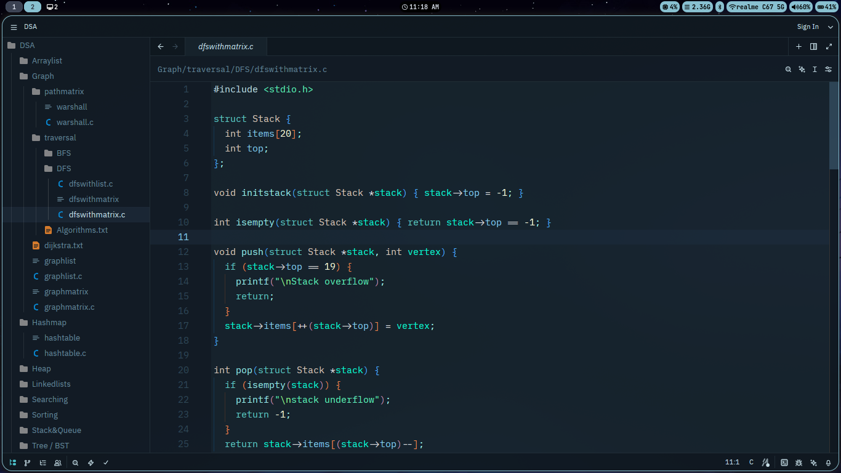Viewport: 841px width, 473px height.
Task: Click the lightning bolt code actions icon
Action: click(91, 463)
